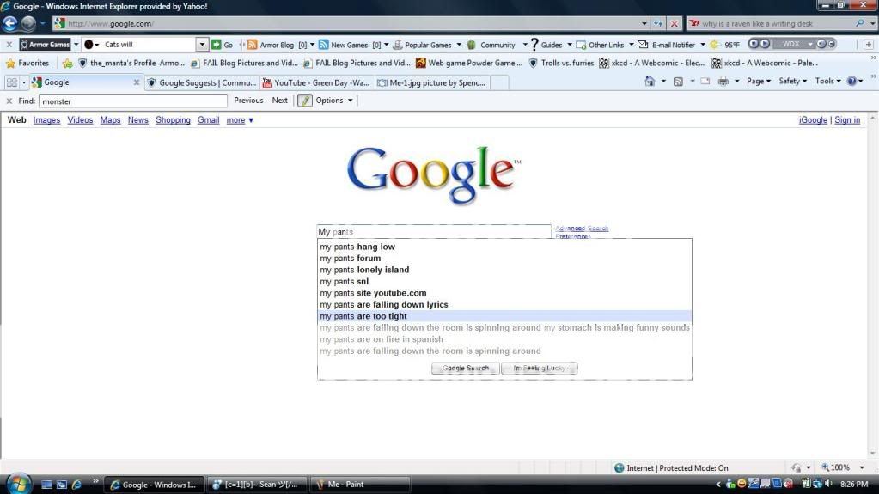Click the Add to Favorites bar icon
Screen dimensions: 879x494
tap(67, 63)
